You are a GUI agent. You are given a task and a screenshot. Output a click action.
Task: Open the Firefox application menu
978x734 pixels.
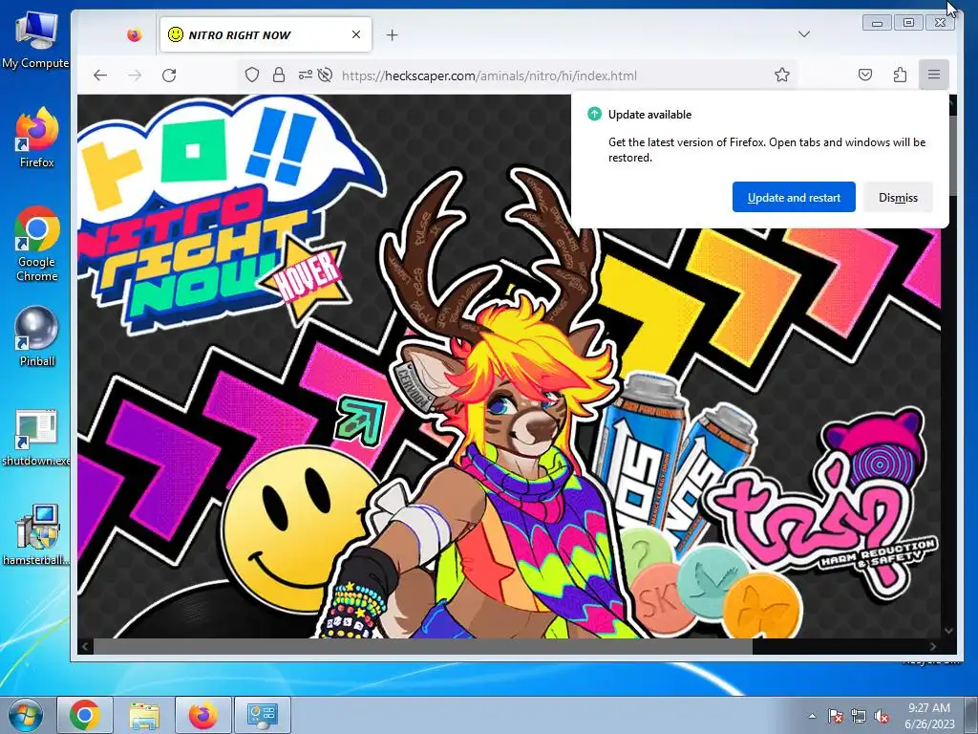(934, 75)
